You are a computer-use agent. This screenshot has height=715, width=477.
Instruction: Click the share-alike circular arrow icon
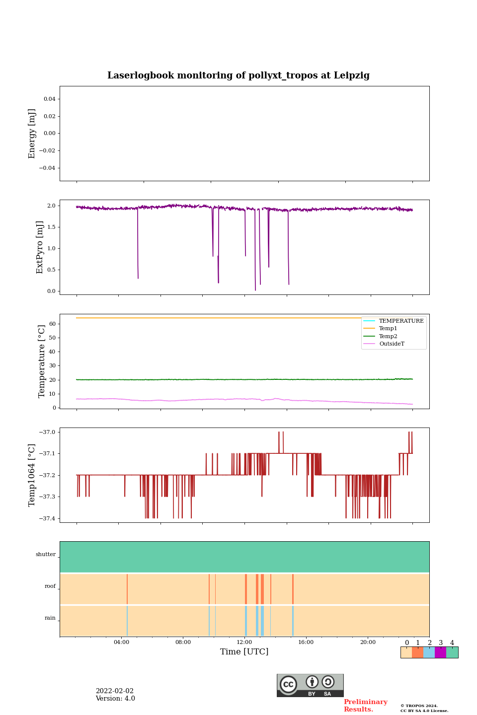pos(328,682)
